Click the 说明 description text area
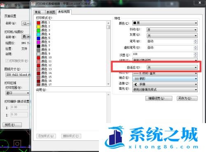This screenshot has width=206, height=152. [71, 112]
